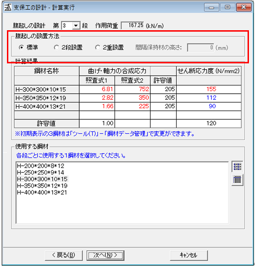
Task: Click the steel list view icon beside the list
Action: 237,166
